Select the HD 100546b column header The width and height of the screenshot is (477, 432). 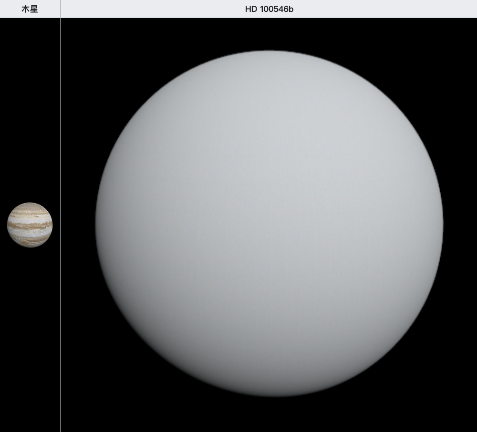tap(269, 9)
